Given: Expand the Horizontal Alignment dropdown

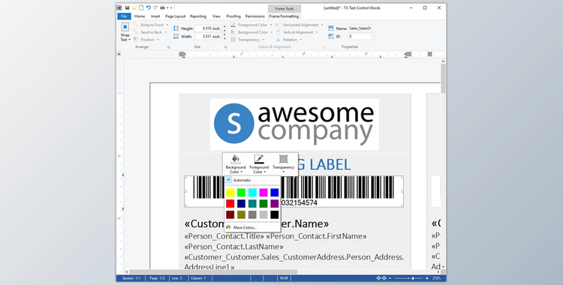Looking at the screenshot, I should tap(322, 25).
